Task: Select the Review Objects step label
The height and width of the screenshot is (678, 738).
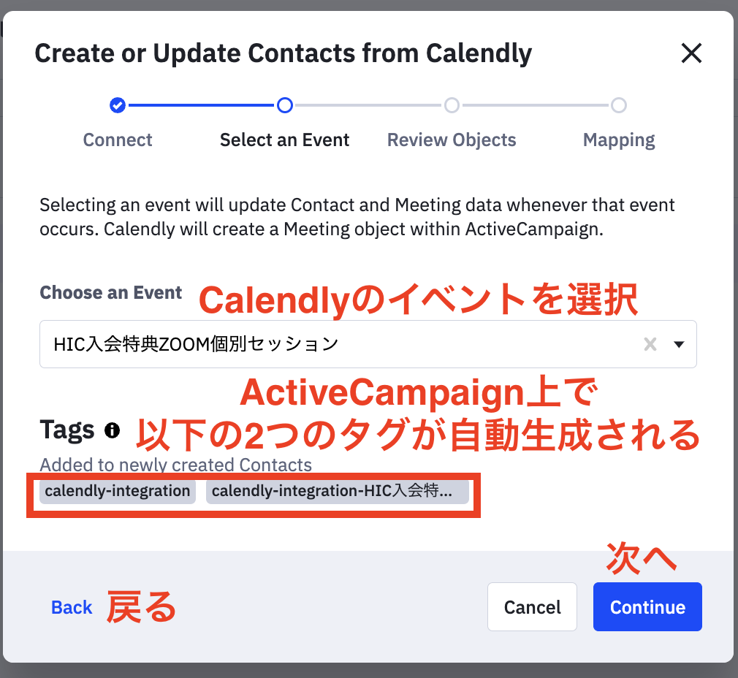Action: 452,140
